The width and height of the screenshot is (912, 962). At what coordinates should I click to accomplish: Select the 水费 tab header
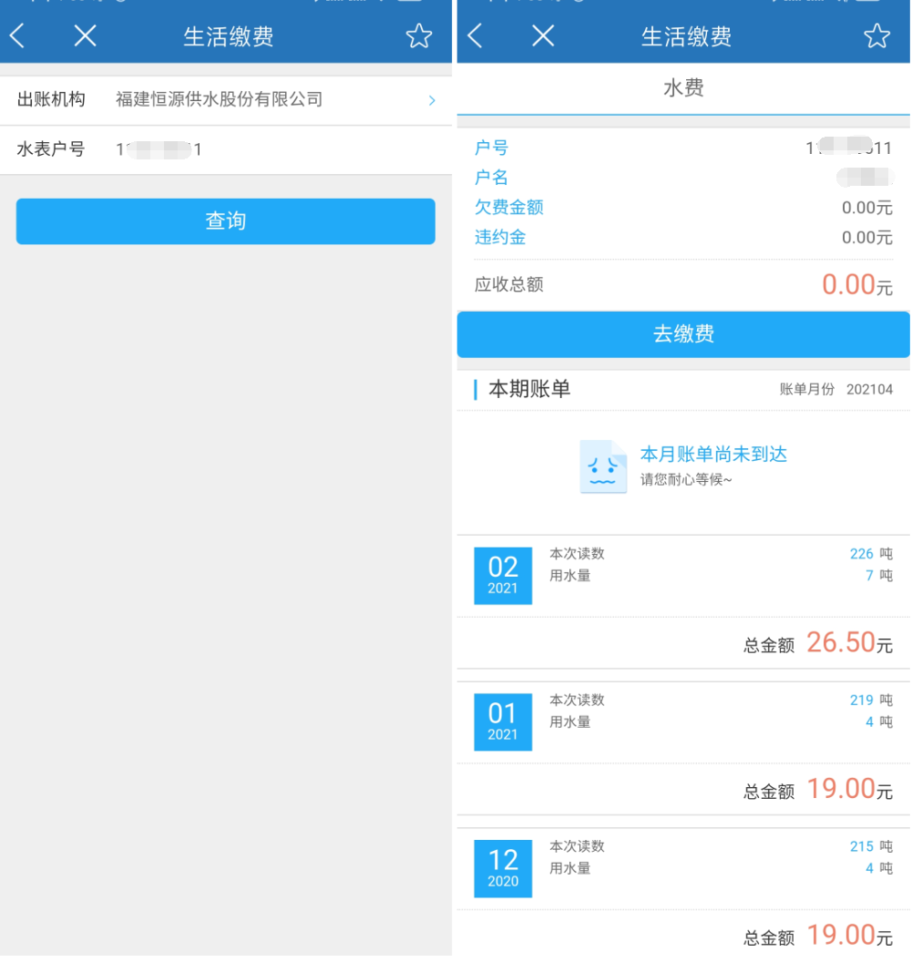click(x=683, y=88)
